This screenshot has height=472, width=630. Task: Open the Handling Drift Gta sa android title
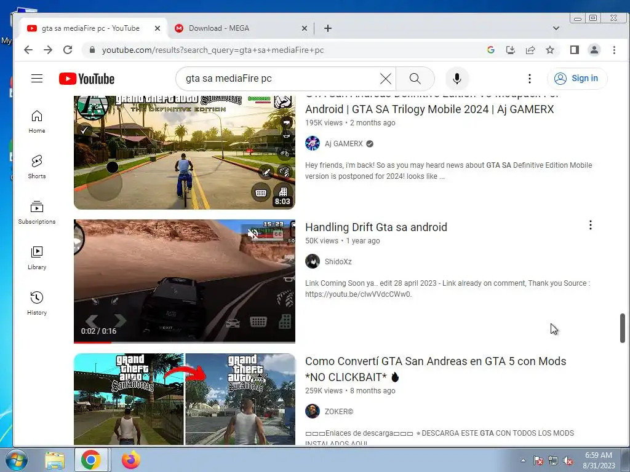point(376,227)
